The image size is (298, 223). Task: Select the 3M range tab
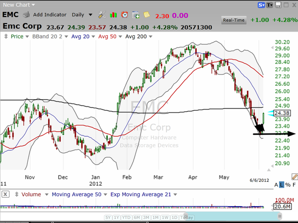(x=146, y=218)
